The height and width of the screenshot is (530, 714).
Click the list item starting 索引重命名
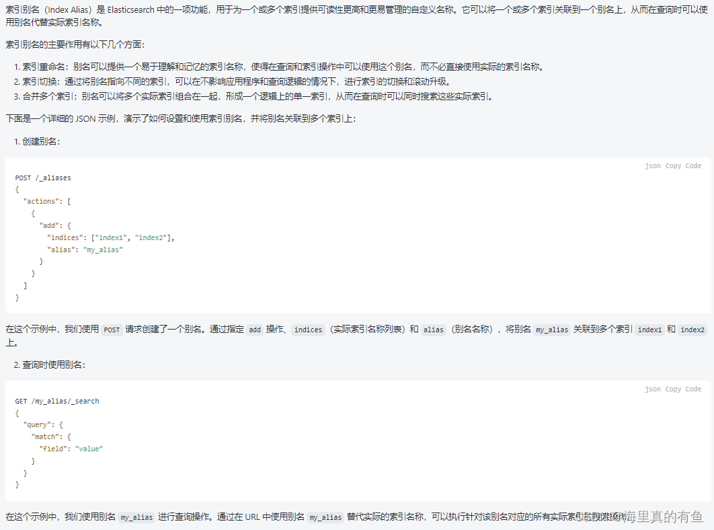(279, 67)
